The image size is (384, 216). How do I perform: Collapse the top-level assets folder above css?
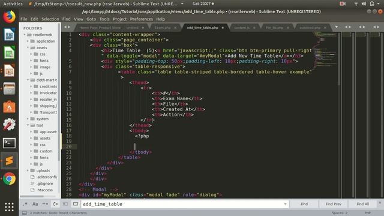pos(28,47)
